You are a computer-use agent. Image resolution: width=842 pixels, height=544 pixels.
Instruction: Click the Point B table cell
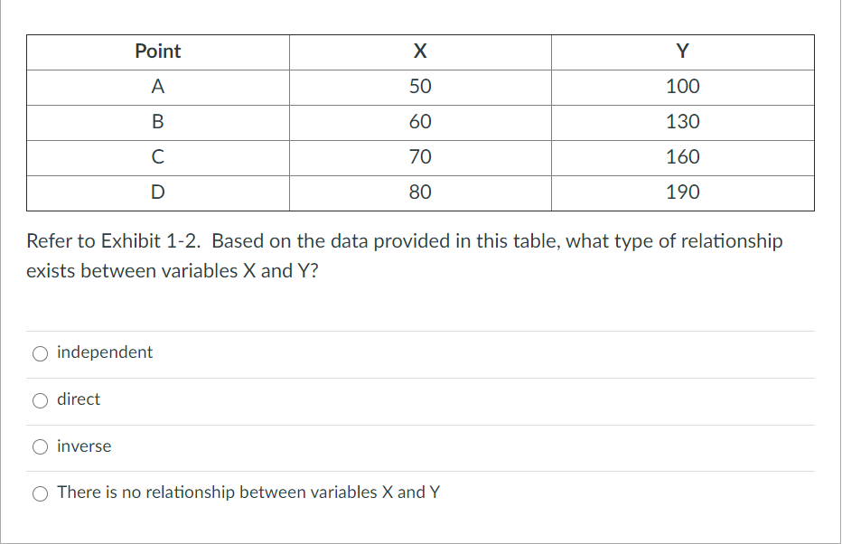pyautogui.click(x=157, y=122)
